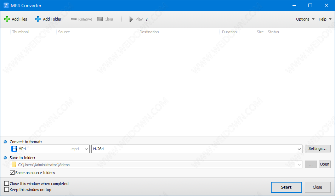
Task: Click the Clear list icon
Action: 100,19
